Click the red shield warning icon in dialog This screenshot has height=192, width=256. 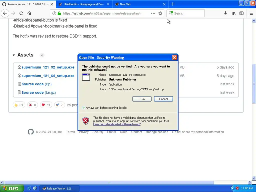coord(86,121)
